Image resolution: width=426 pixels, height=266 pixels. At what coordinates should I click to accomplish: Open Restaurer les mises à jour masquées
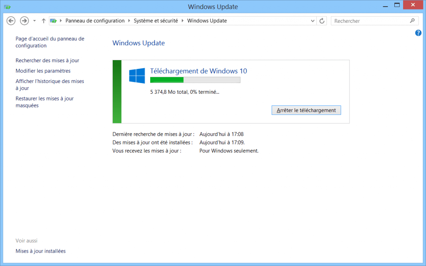[45, 102]
